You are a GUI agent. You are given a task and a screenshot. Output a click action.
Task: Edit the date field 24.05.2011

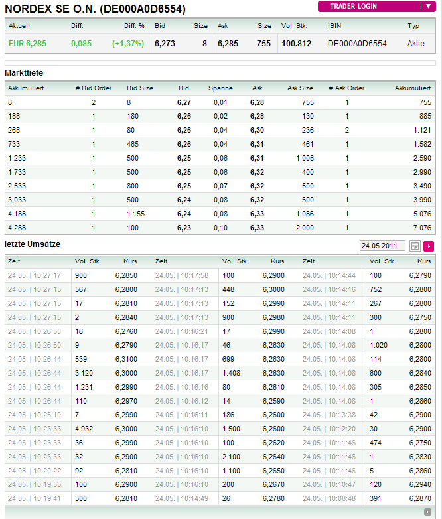pyautogui.click(x=382, y=246)
